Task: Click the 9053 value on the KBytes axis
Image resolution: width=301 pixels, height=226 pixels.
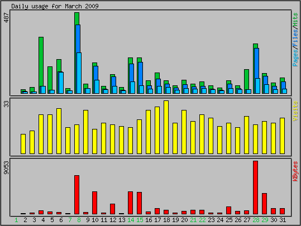Action: tap(7, 167)
